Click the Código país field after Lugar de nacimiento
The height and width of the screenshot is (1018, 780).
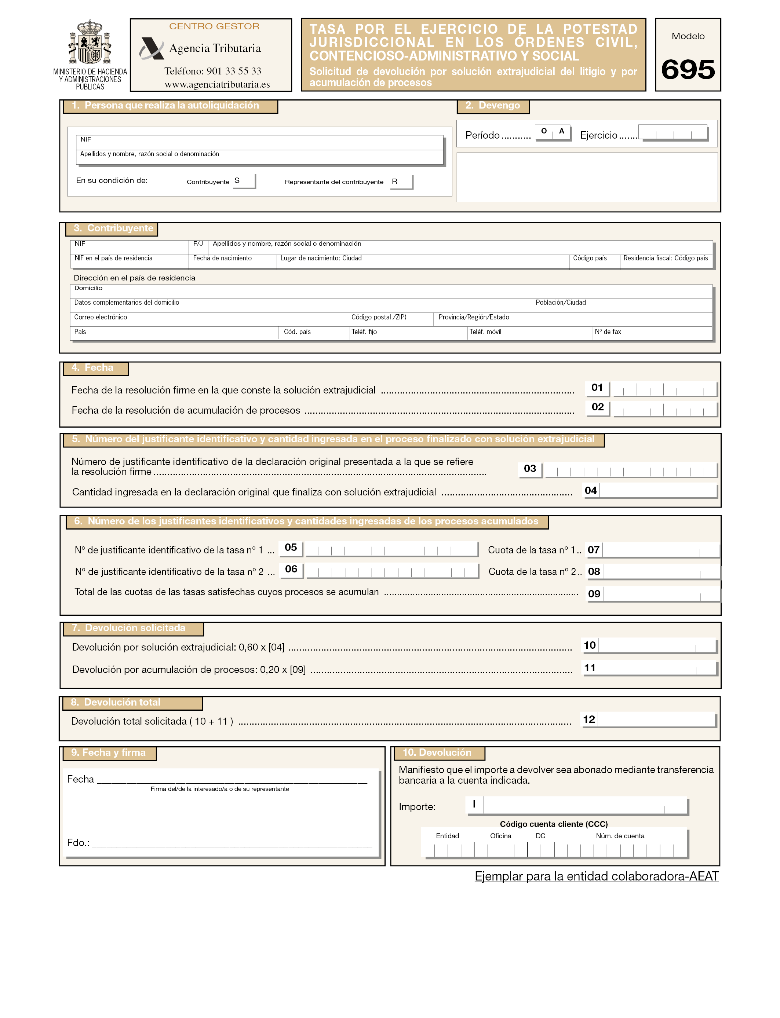tap(594, 261)
